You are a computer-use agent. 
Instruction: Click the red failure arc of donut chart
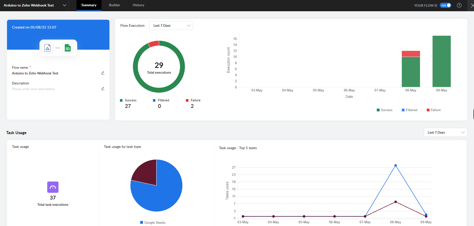[x=154, y=44]
